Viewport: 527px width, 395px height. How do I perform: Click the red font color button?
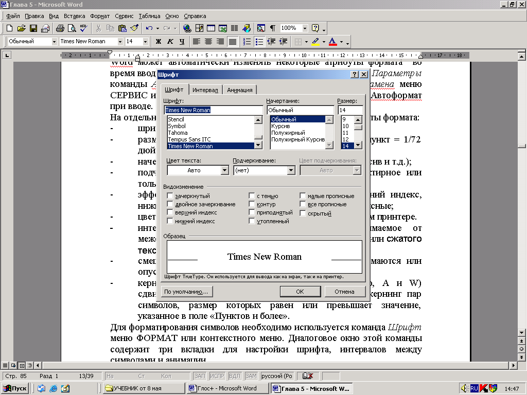pyautogui.click(x=333, y=41)
